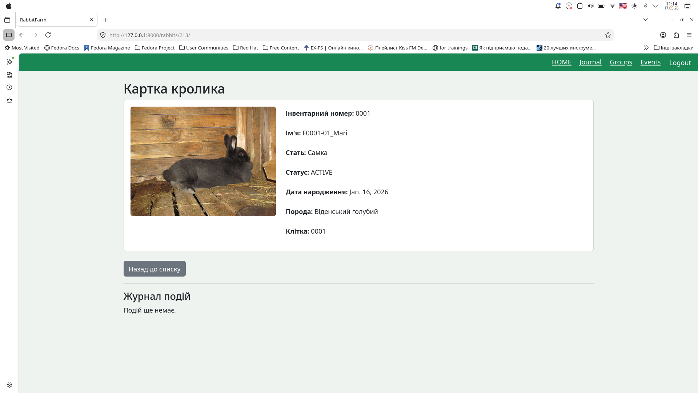698x393 pixels.
Task: Open the Інші закладки folder
Action: [674, 48]
